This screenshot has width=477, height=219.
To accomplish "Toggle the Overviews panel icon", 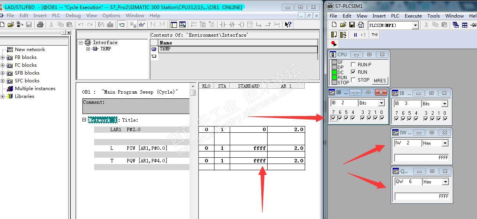I will click(x=174, y=25).
